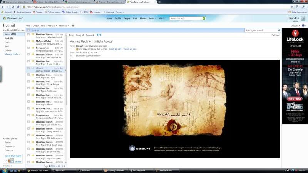Viewport: 308px width, 173px height.
Task: Switch to the Travian Browser Game tab
Action: click(110, 2)
